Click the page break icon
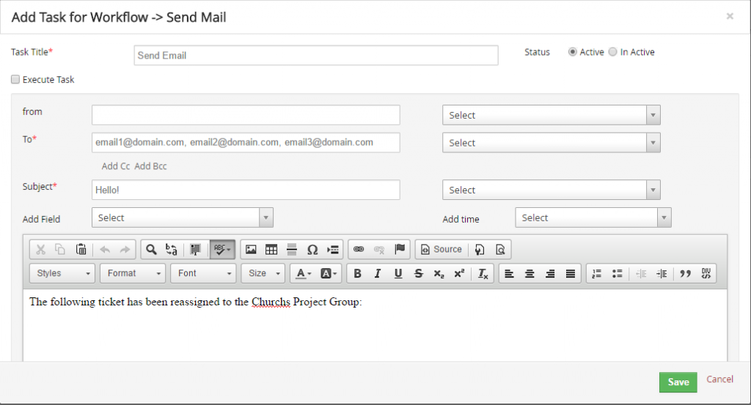 [332, 250]
